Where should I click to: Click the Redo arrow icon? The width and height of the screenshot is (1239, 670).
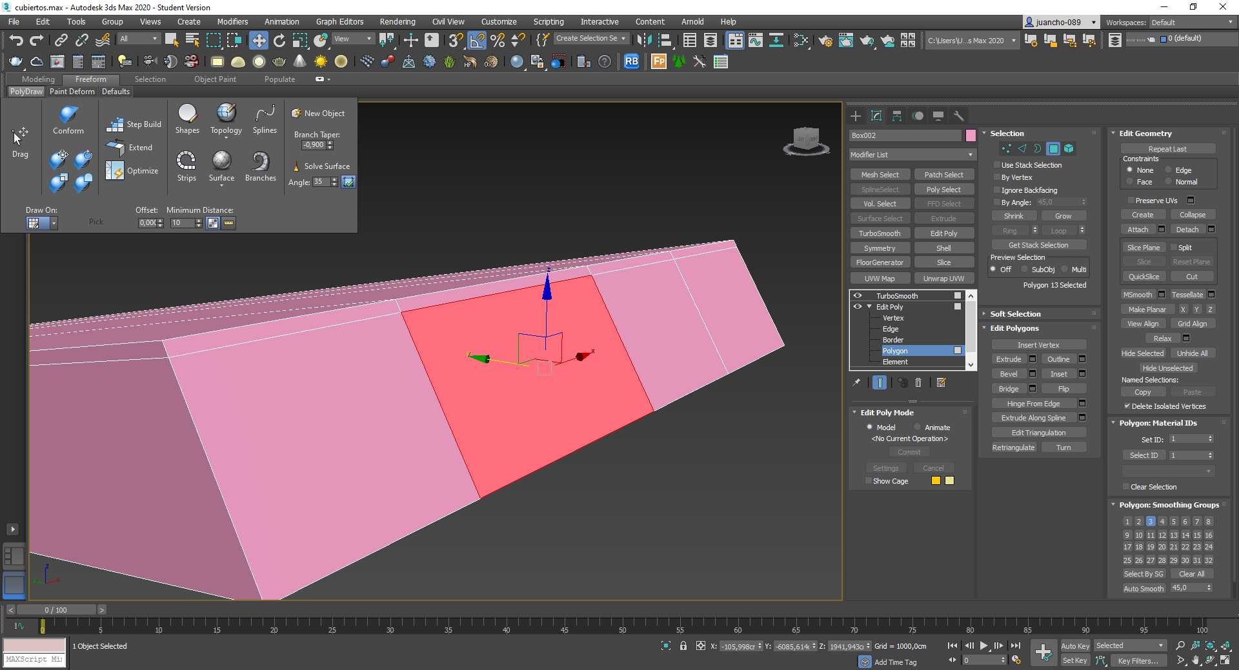[37, 40]
